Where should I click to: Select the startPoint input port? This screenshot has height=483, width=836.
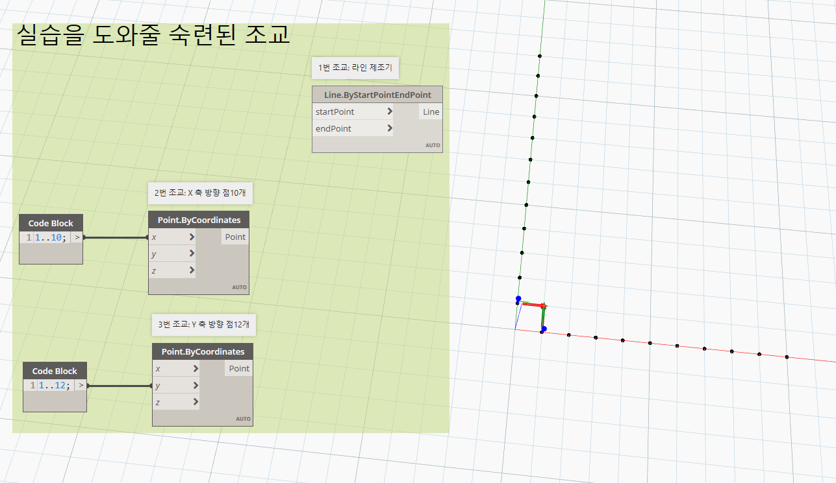353,112
